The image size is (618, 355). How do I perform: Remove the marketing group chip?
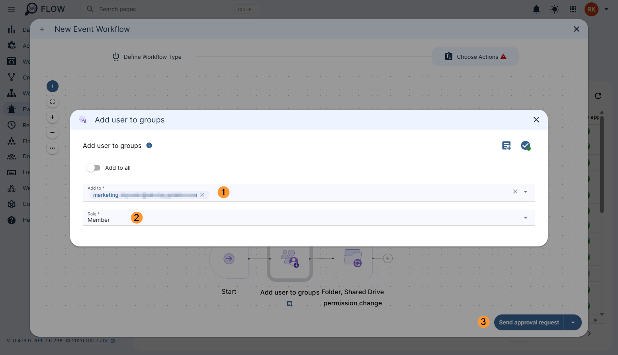pyautogui.click(x=202, y=195)
